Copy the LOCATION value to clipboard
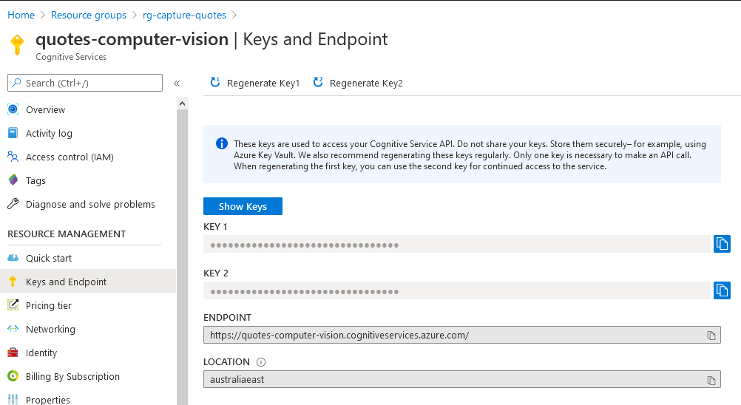Viewport: 741px width, 405px height. pos(711,380)
